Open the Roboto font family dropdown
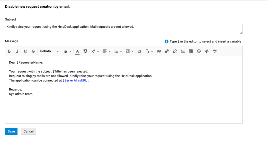Image resolution: width=267 pixels, height=146 pixels. (49, 51)
